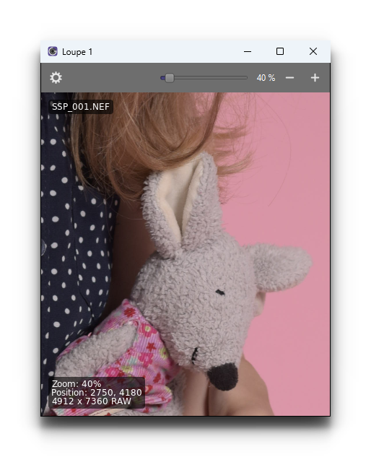
Task: Click the Zoom: 40% overlay text
Action: (77, 383)
